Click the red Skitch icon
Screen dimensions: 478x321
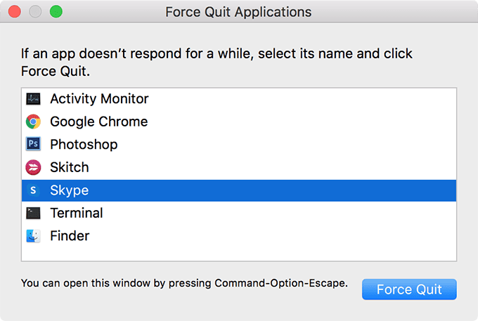(33, 167)
